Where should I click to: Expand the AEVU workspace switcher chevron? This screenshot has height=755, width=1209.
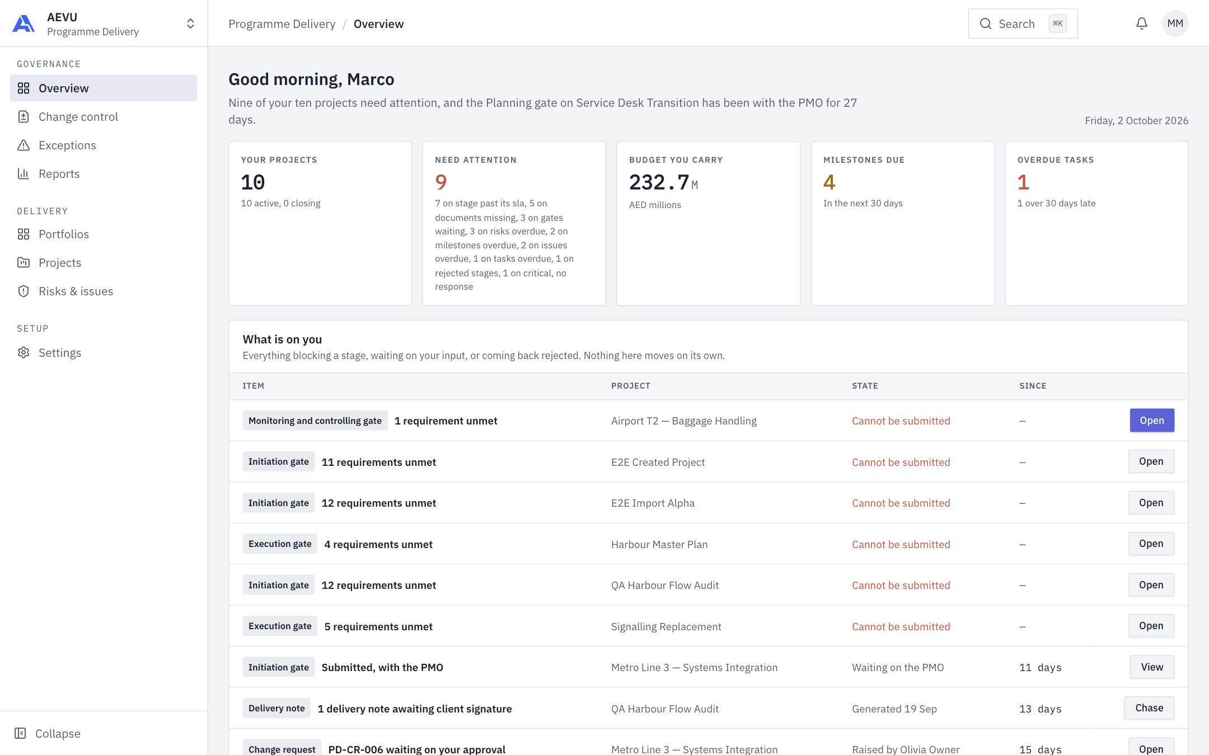(190, 23)
